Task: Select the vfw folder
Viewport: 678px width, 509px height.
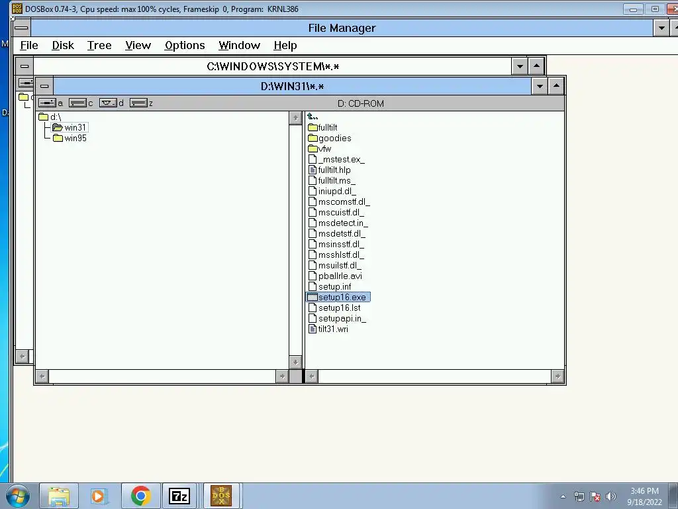Action: click(320, 148)
